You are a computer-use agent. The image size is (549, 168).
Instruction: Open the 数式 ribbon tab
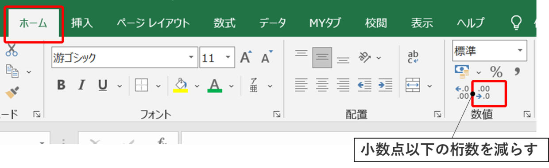coord(224,23)
